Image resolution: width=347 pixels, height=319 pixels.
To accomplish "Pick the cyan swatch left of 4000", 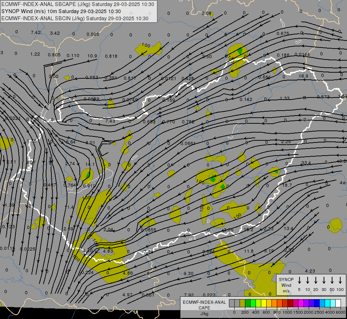I will [327, 303].
